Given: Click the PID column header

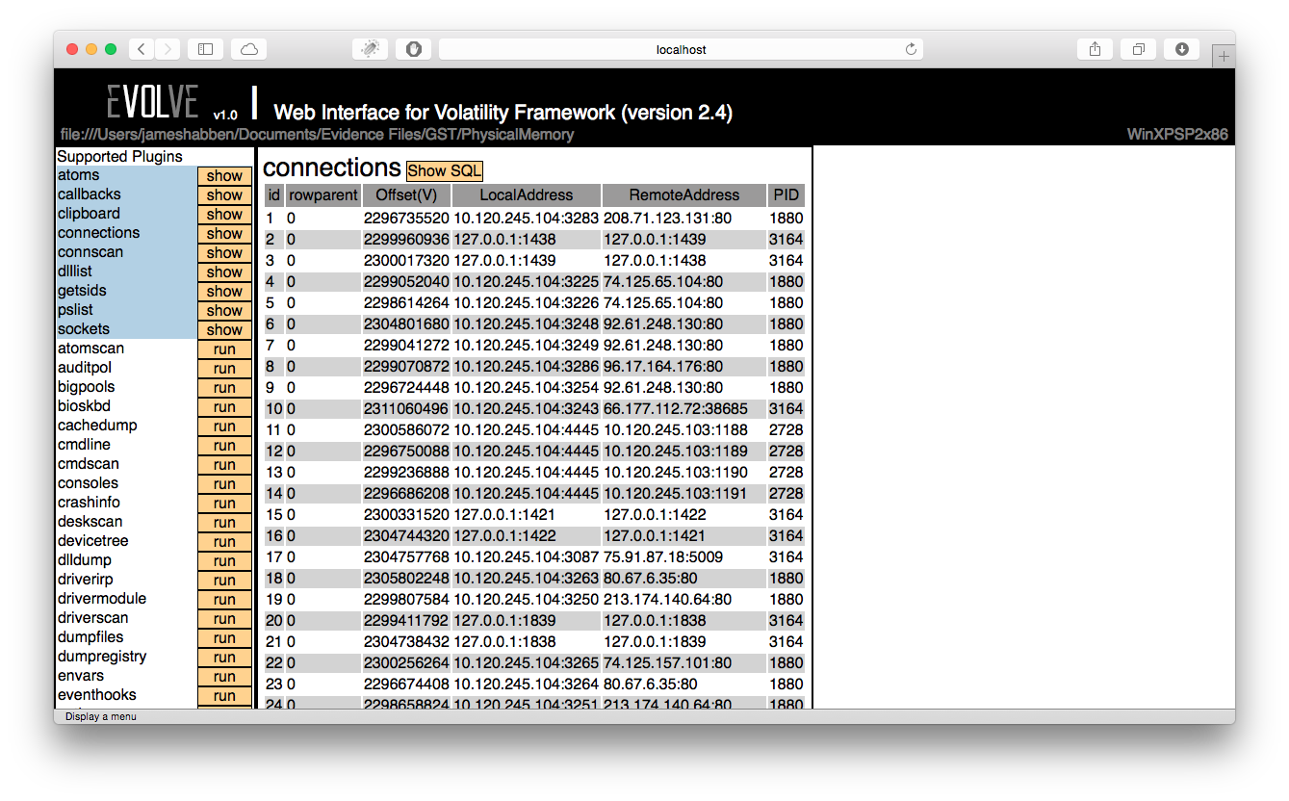Looking at the screenshot, I should [786, 195].
